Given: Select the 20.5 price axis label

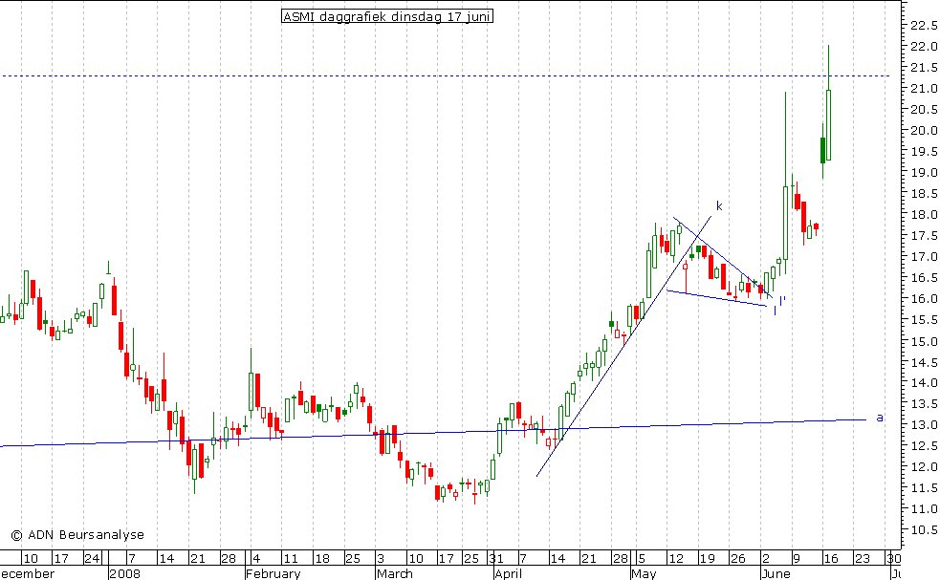Looking at the screenshot, I should (x=924, y=110).
